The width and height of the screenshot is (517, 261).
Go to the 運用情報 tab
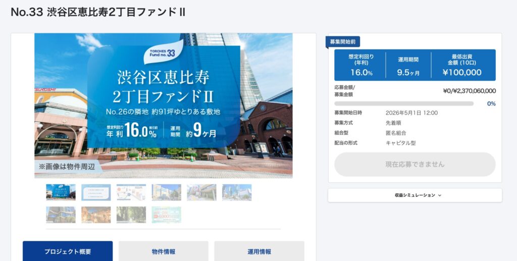[259, 251]
